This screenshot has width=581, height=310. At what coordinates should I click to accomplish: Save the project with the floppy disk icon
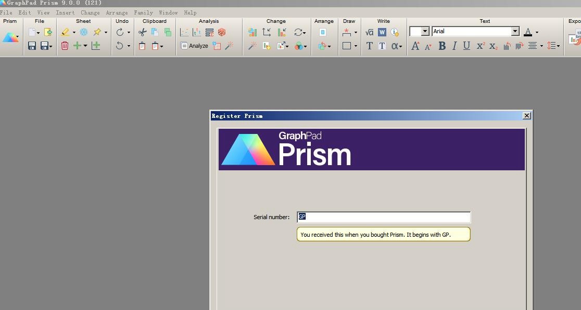click(x=32, y=46)
